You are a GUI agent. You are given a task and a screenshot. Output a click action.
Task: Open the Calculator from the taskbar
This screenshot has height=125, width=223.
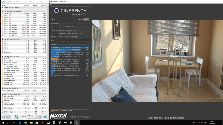[x=54, y=123]
